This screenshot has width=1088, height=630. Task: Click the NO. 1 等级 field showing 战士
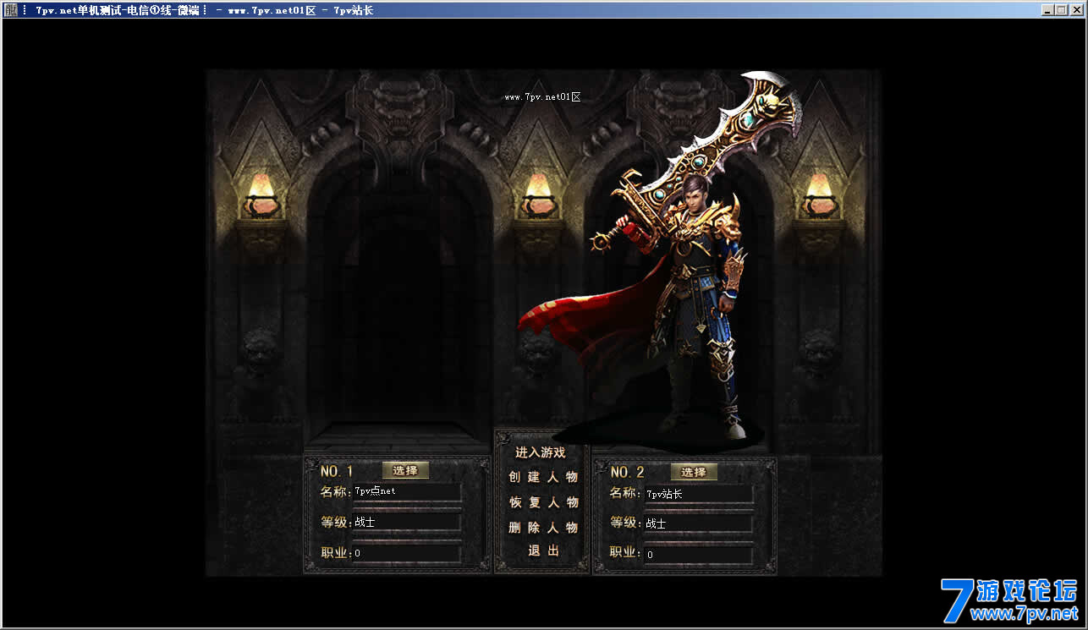(407, 523)
